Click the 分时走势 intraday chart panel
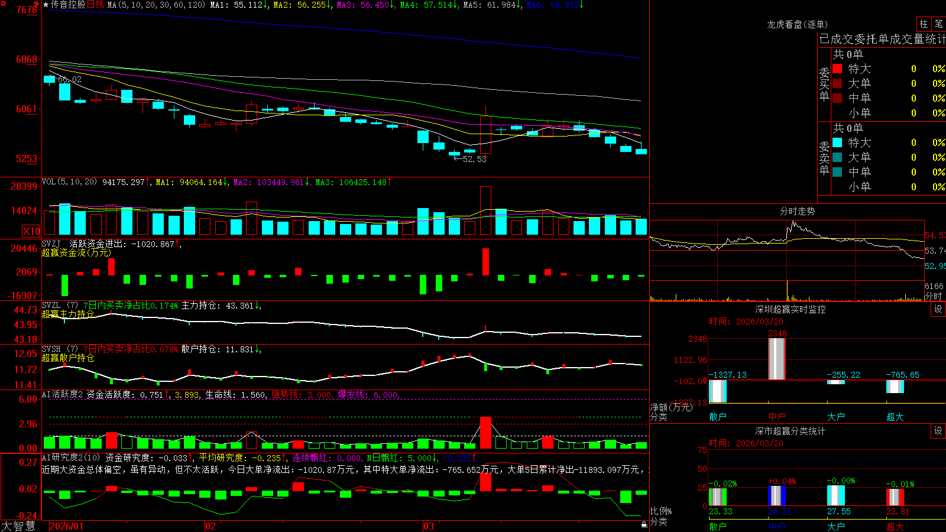This screenshot has height=532, width=946. pos(798,253)
